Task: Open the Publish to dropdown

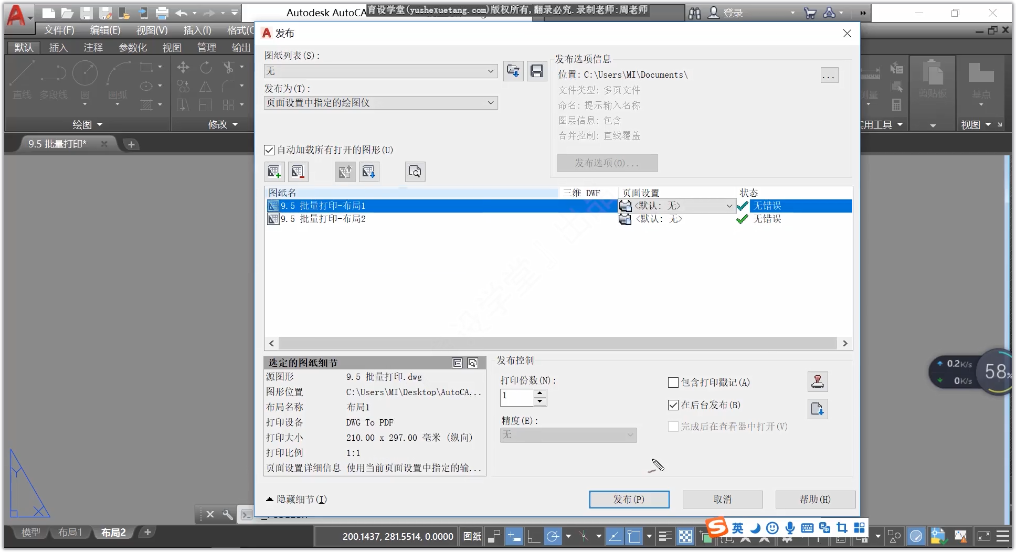Action: pos(381,103)
